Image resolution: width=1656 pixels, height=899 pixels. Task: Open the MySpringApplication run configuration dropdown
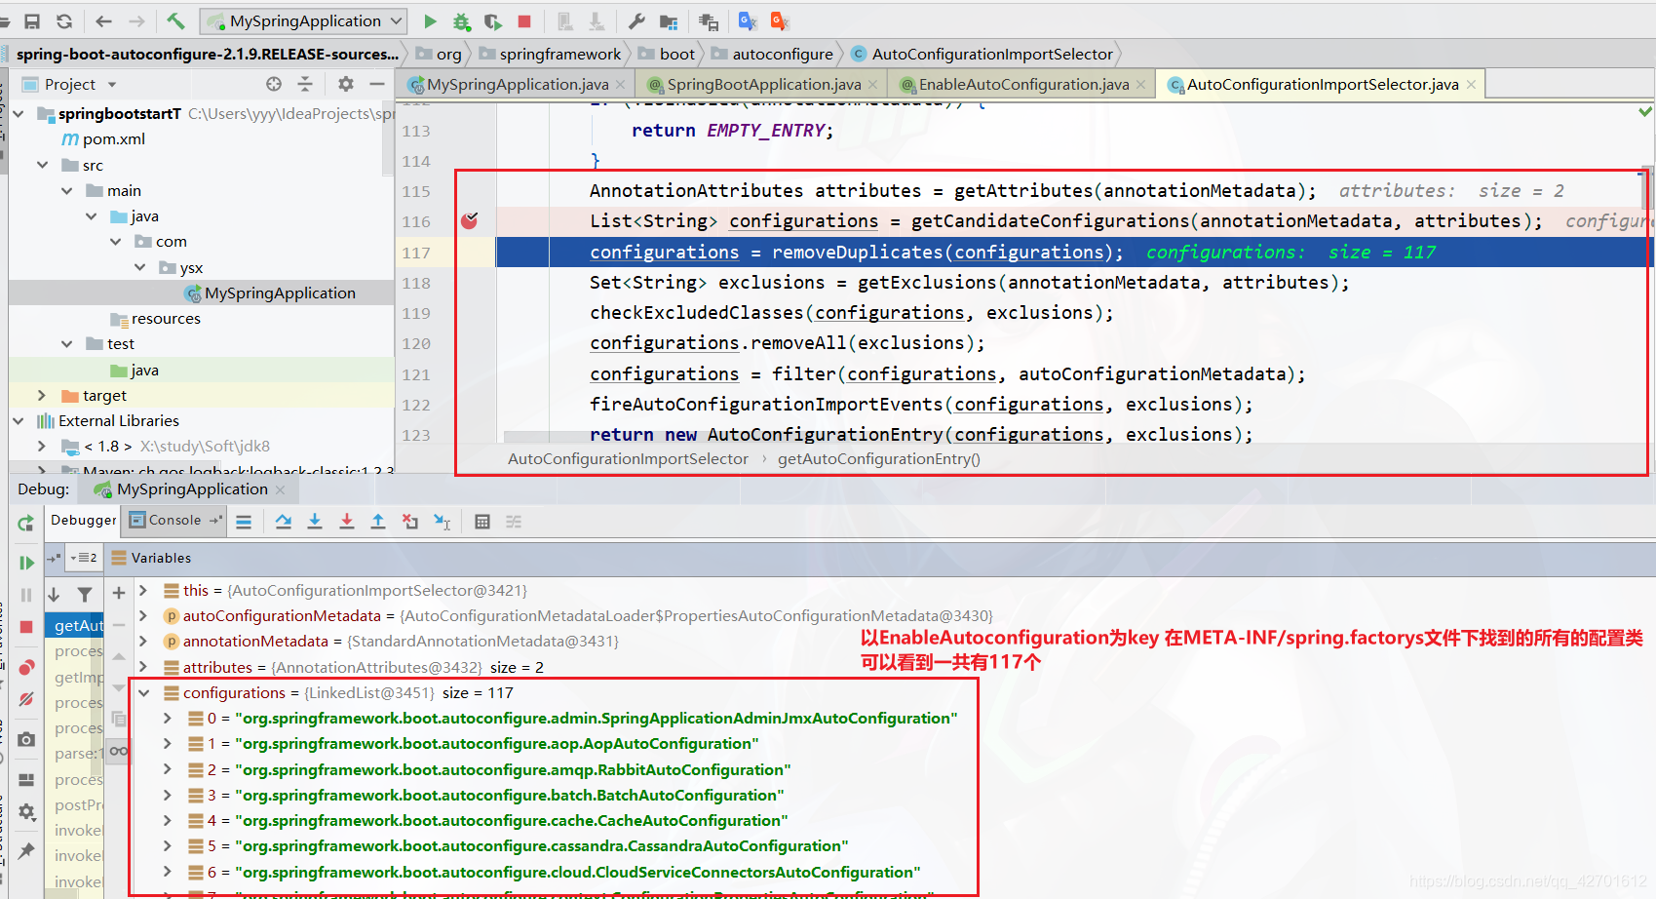pos(304,20)
